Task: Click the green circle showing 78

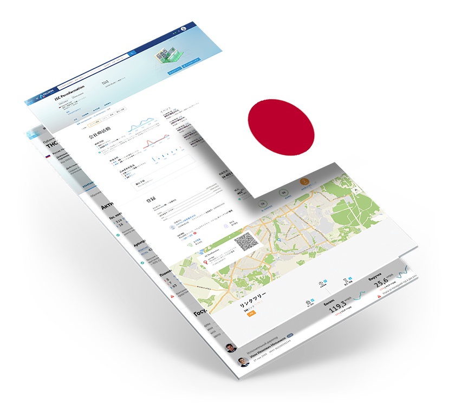Action: 262,204
